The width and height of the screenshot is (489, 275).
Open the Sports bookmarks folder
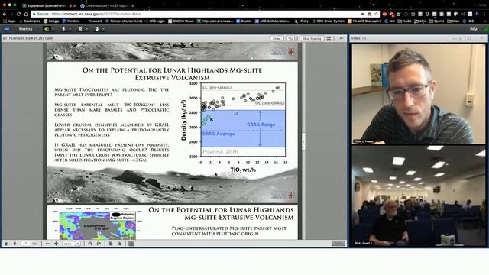coord(436,21)
